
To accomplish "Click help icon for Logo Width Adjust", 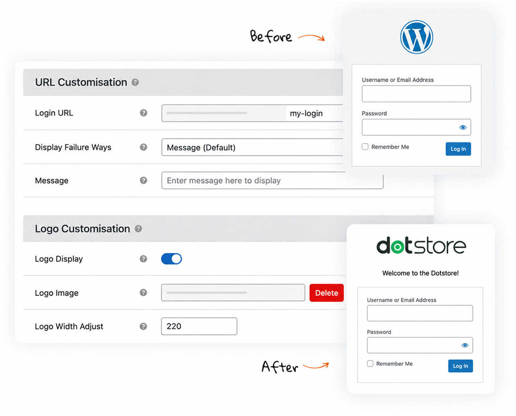I will tap(144, 326).
